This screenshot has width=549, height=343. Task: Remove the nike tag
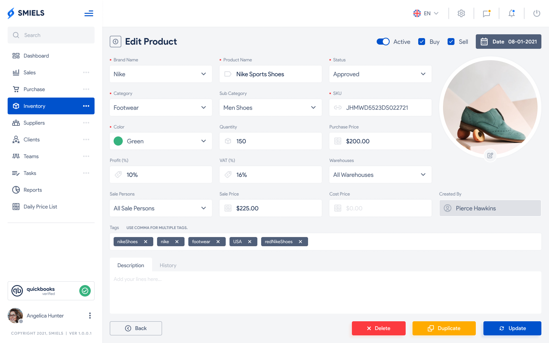177,242
